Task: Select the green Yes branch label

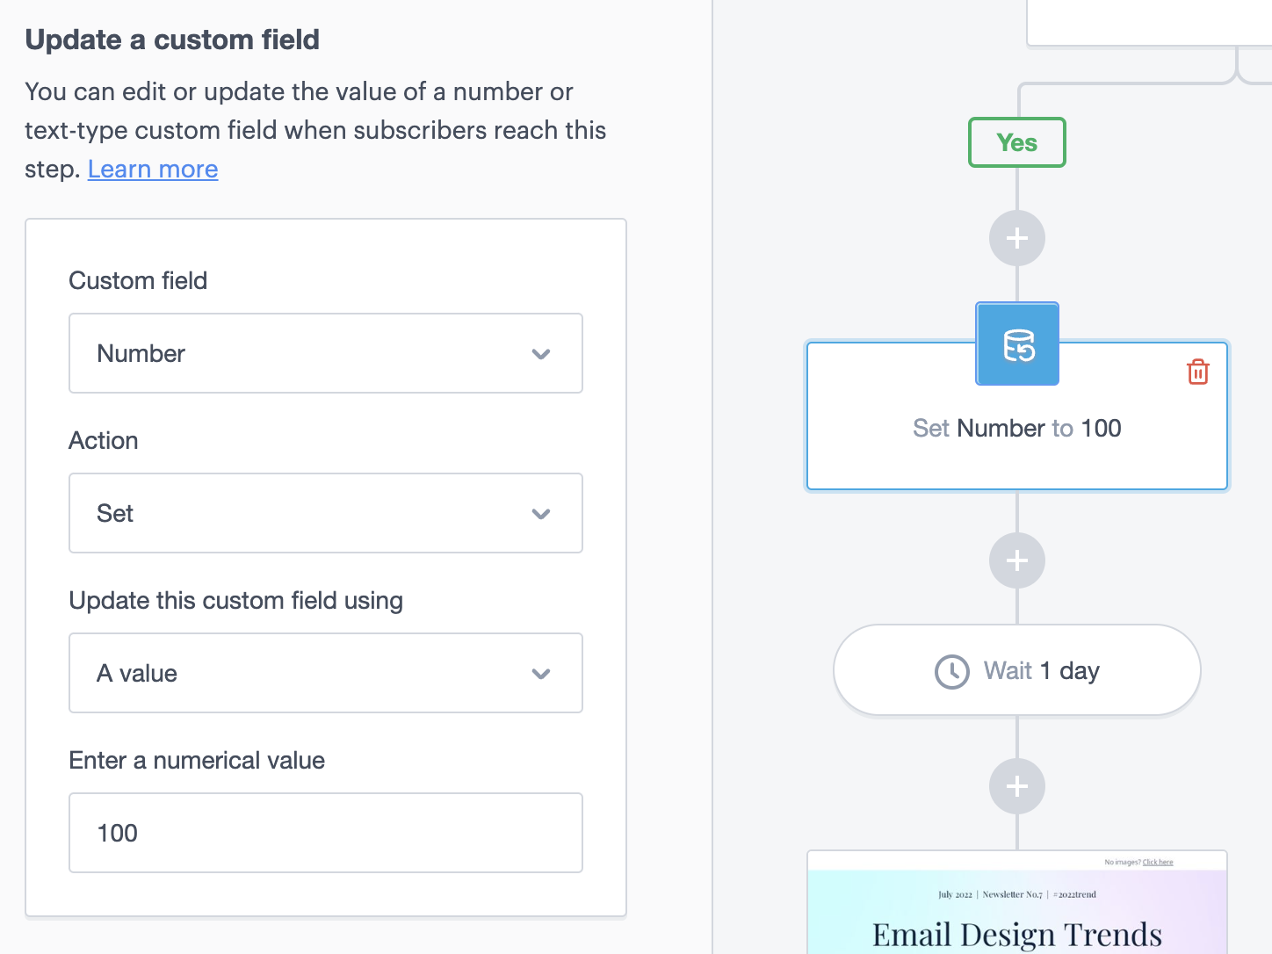Action: click(x=1016, y=142)
